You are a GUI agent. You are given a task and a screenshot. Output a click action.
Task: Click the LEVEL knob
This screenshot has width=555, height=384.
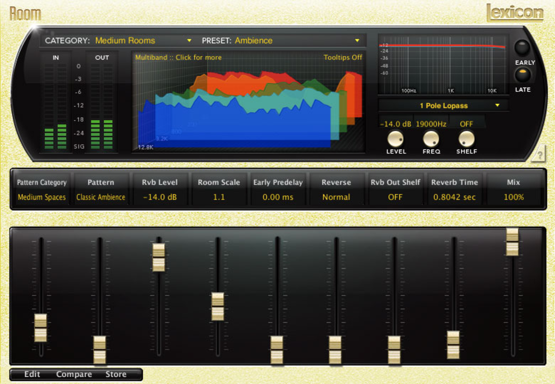click(396, 139)
